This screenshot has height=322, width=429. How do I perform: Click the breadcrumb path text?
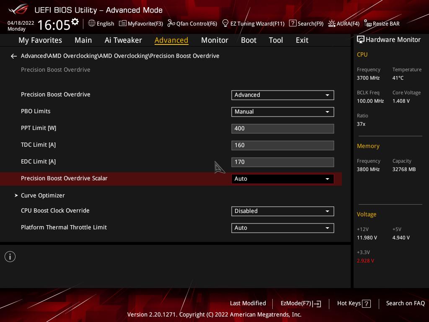120,56
